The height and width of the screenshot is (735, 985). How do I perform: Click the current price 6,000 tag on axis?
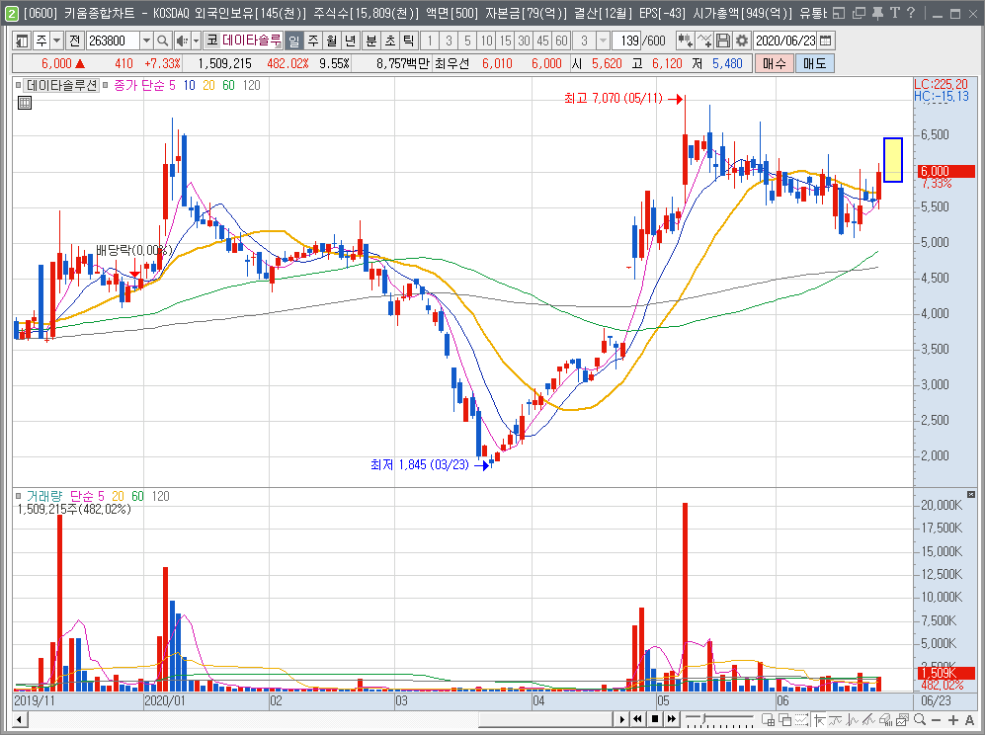pyautogui.click(x=946, y=171)
